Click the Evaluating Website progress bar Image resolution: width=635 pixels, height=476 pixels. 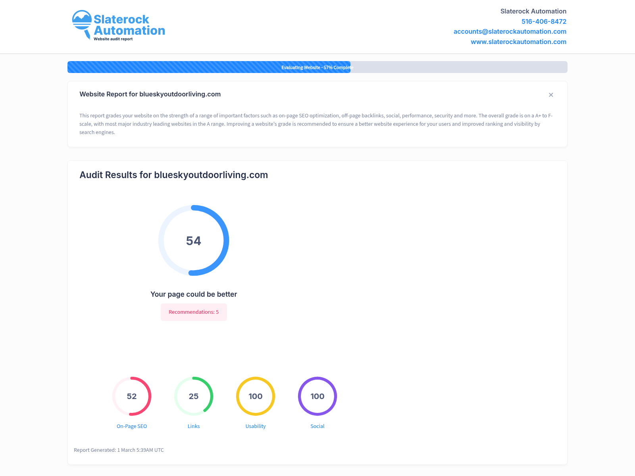click(x=317, y=67)
